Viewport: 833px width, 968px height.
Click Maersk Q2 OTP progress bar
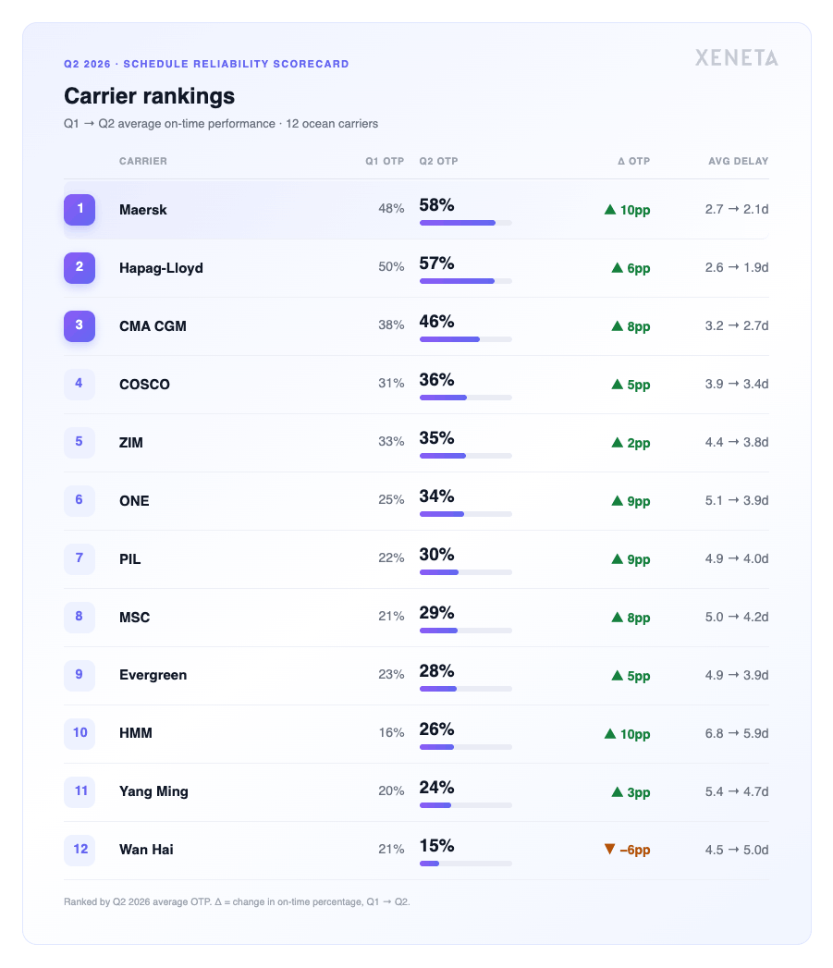pos(466,223)
